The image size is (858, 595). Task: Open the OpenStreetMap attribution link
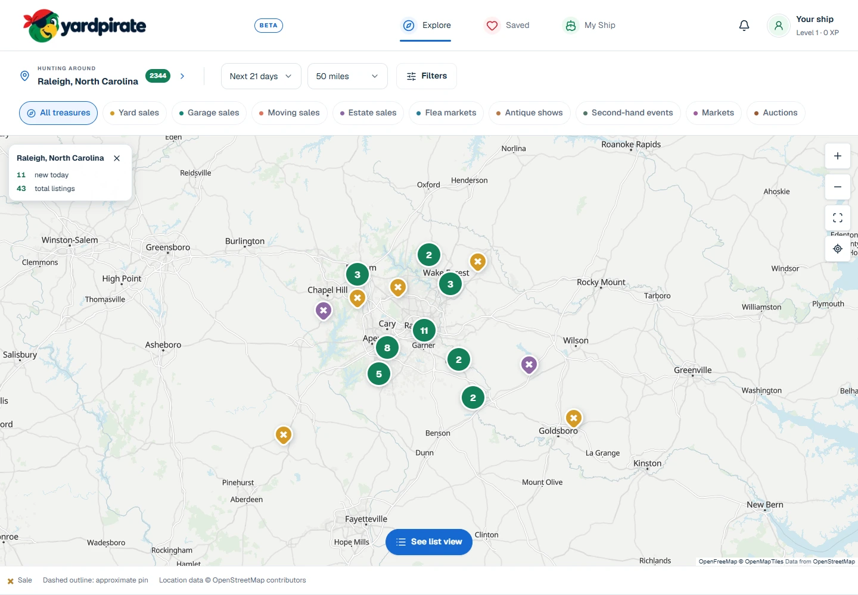(834, 562)
